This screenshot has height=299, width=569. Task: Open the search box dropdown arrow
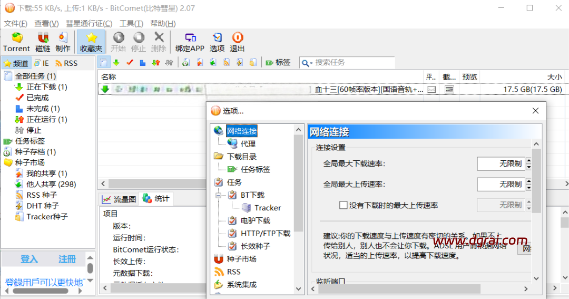[x=310, y=63]
